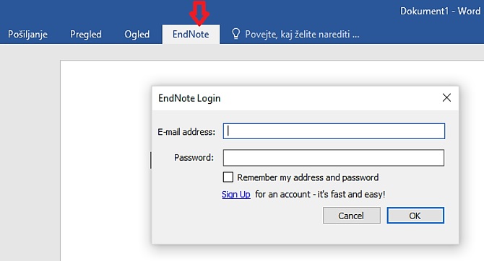The width and height of the screenshot is (484, 261).
Task: Switch to the Pregled tab
Action: pyautogui.click(x=86, y=34)
